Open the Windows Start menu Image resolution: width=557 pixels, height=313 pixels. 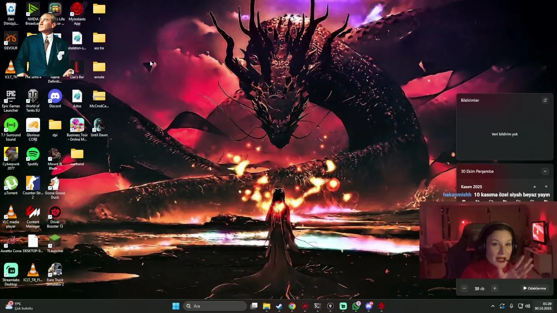point(176,306)
